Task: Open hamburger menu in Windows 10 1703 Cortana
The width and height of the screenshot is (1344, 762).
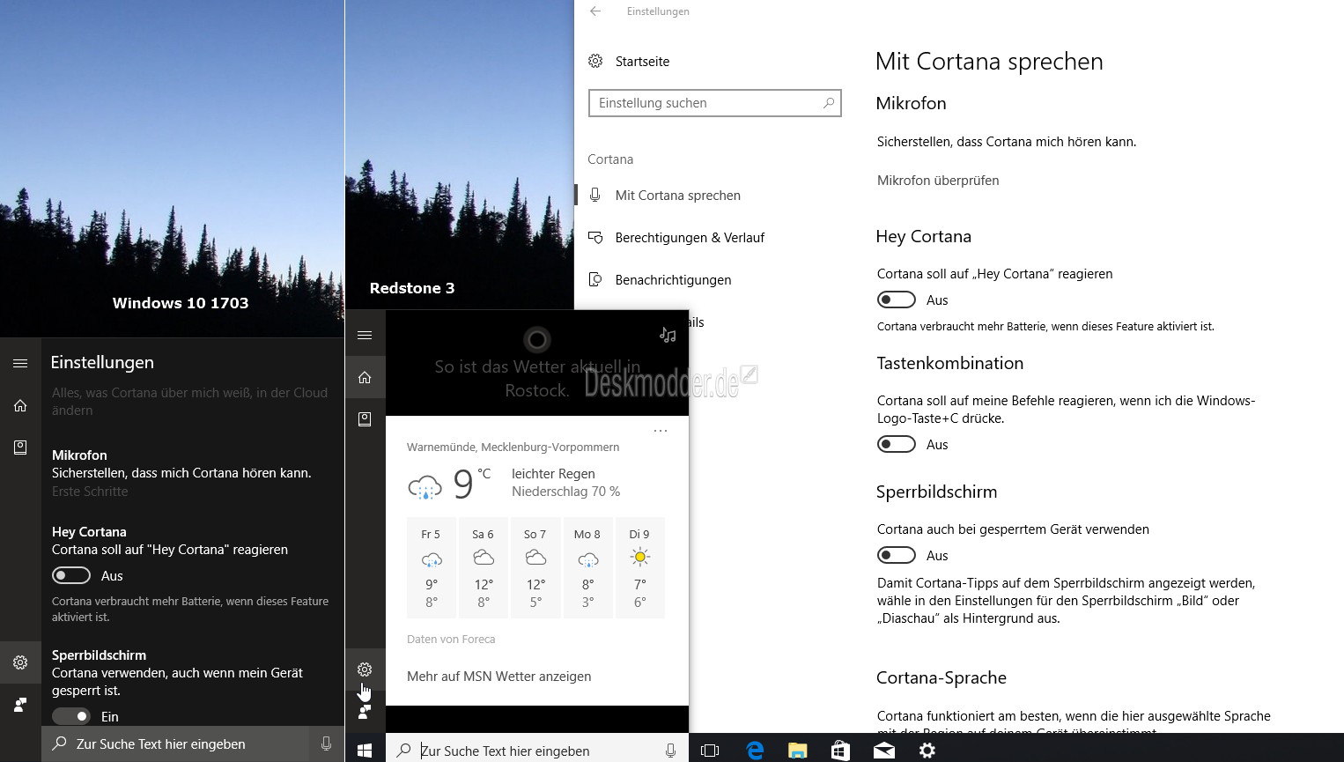Action: click(20, 363)
